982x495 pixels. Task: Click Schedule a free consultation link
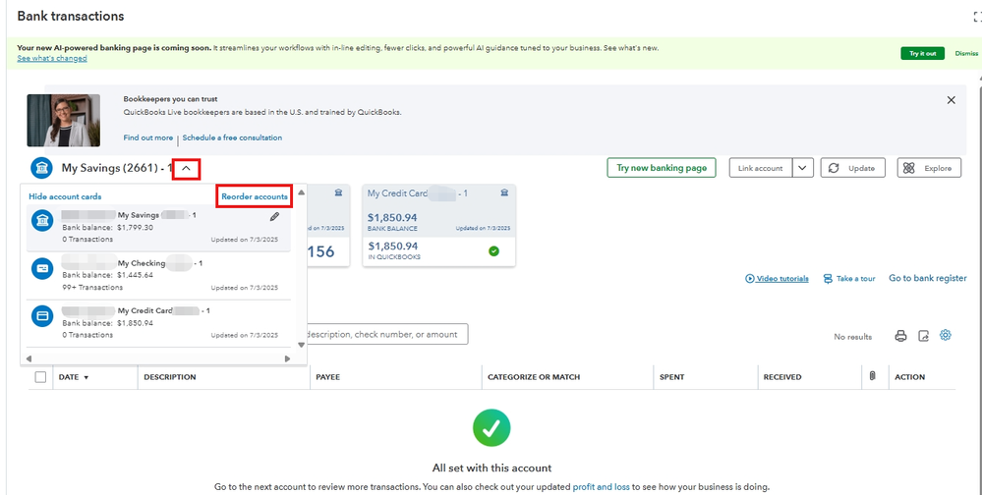232,137
